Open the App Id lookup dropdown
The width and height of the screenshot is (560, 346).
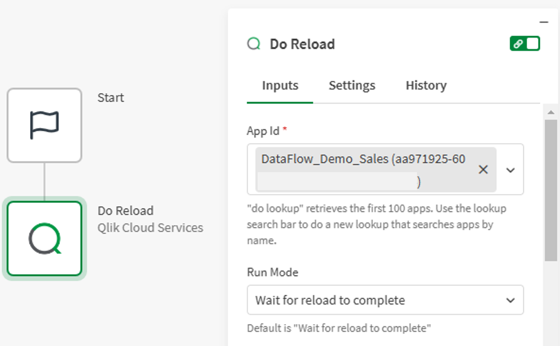[510, 169]
